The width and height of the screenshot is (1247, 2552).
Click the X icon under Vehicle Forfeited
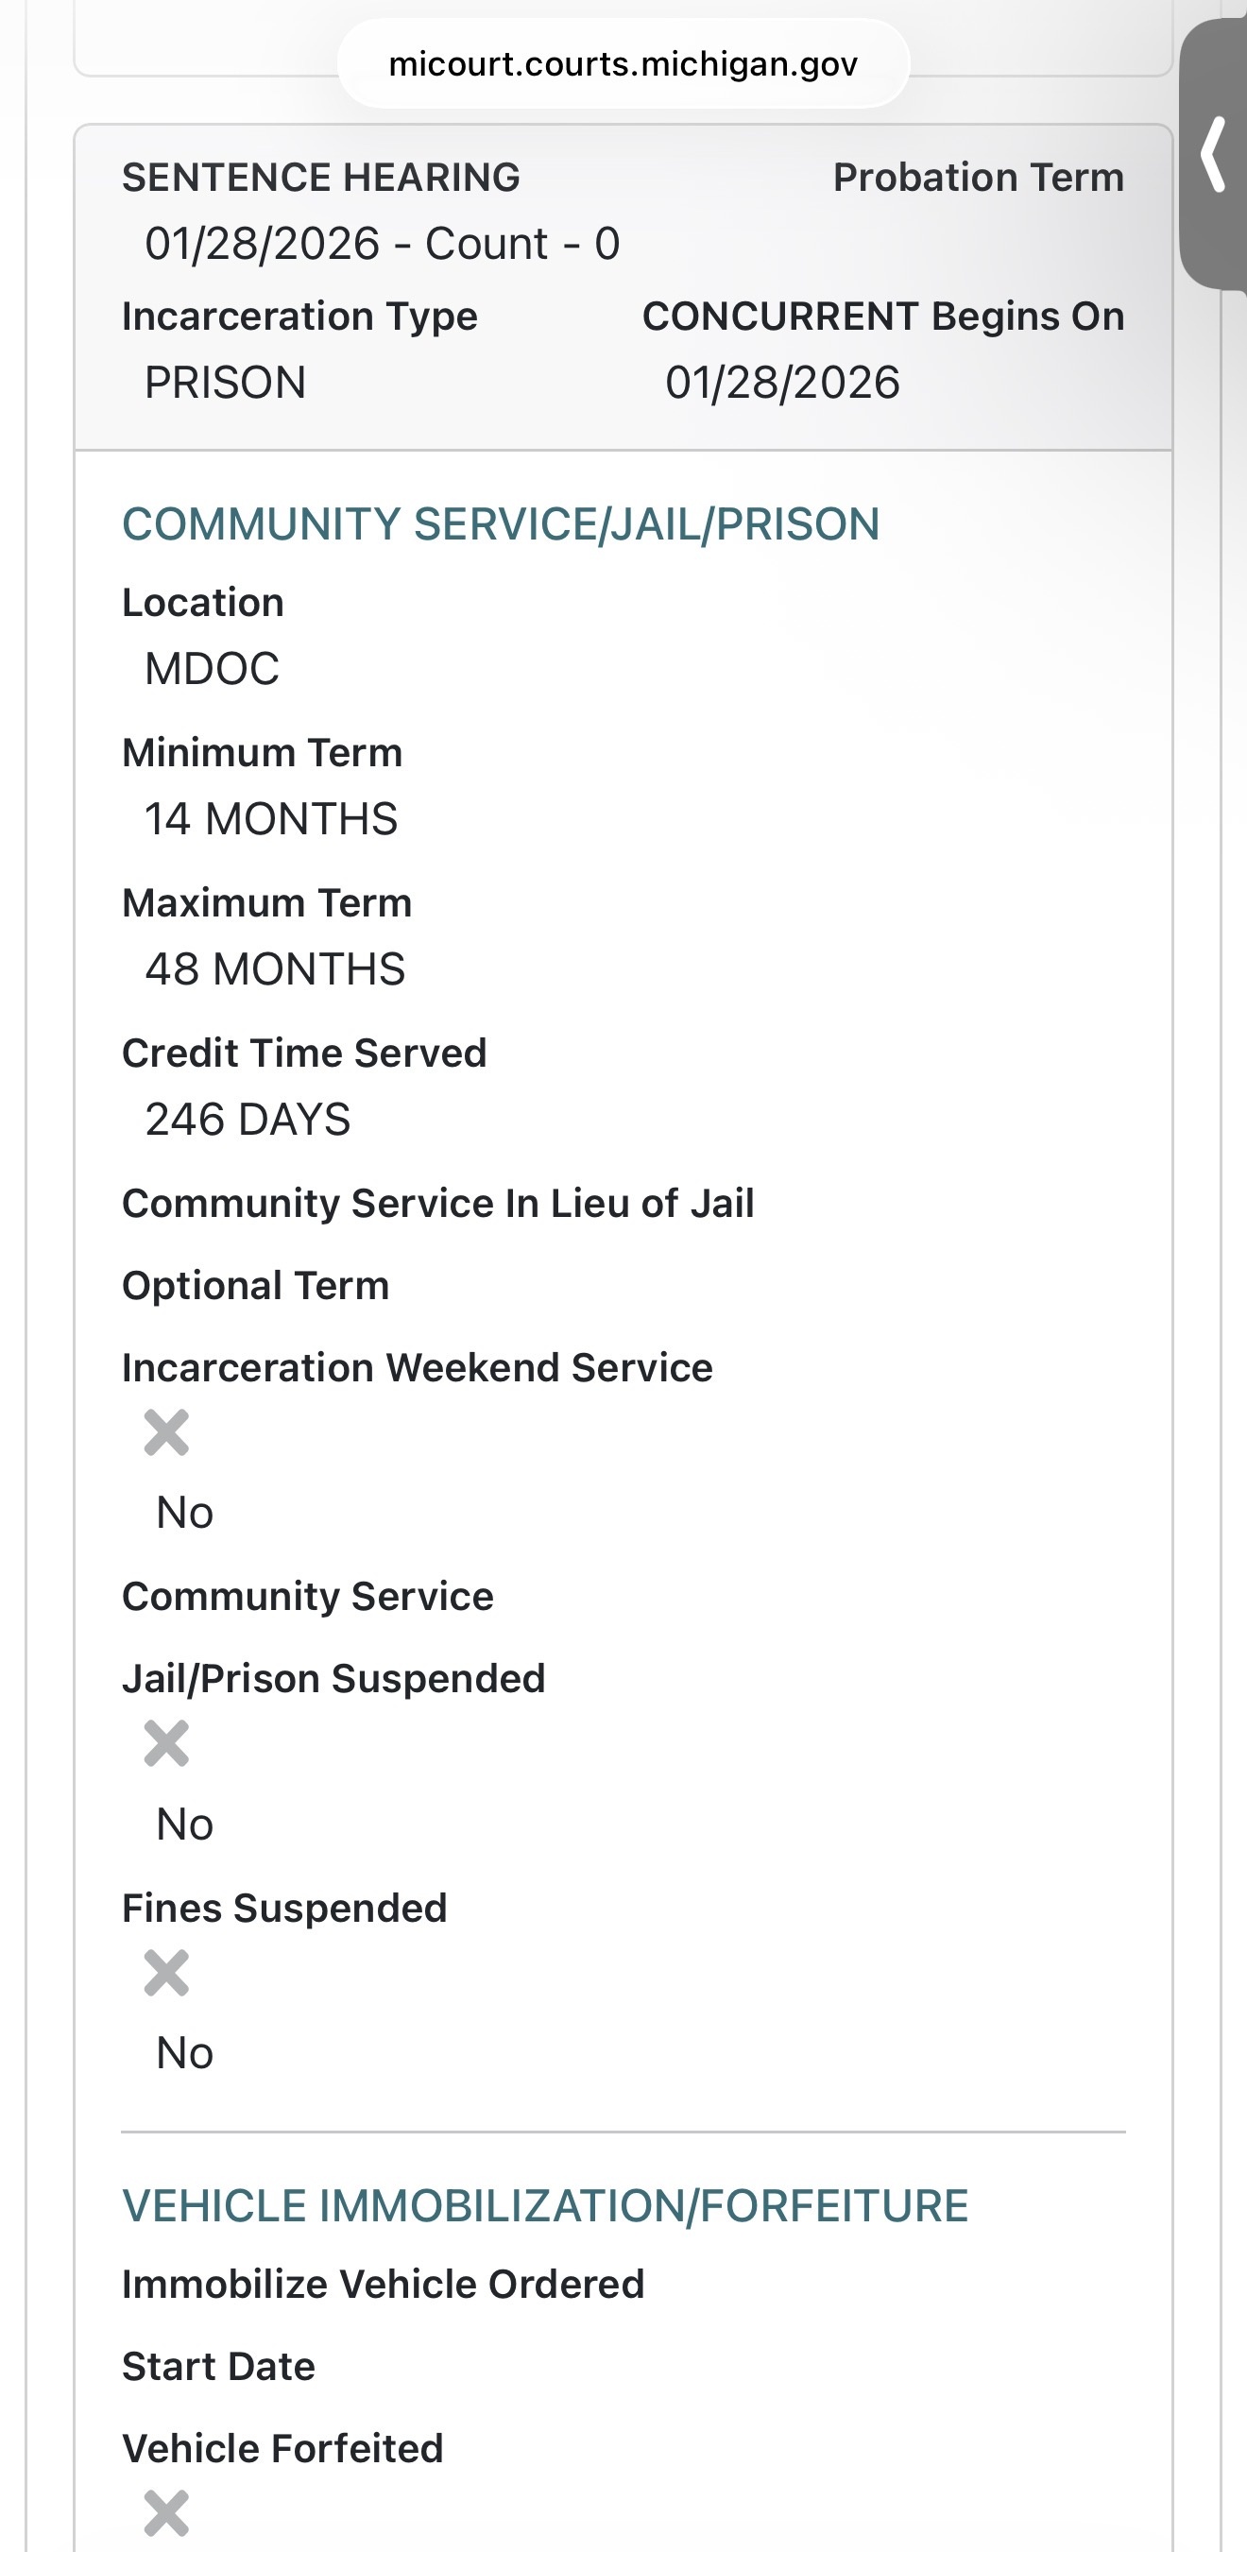166,2512
